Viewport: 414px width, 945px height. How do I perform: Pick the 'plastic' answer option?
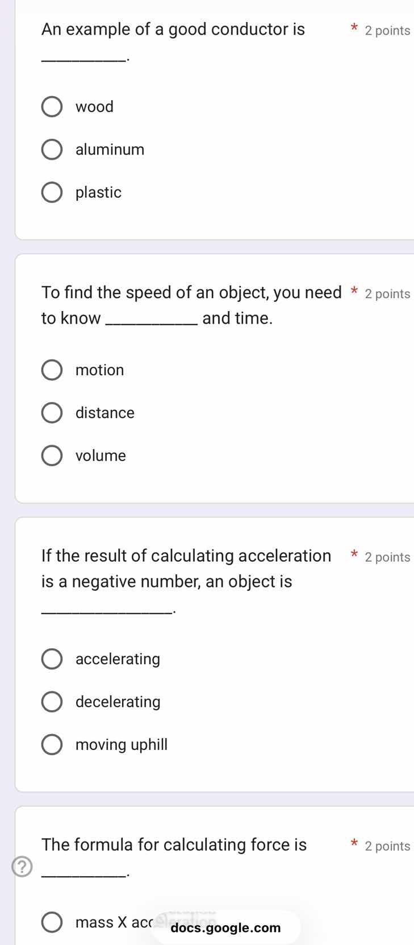tap(52, 193)
